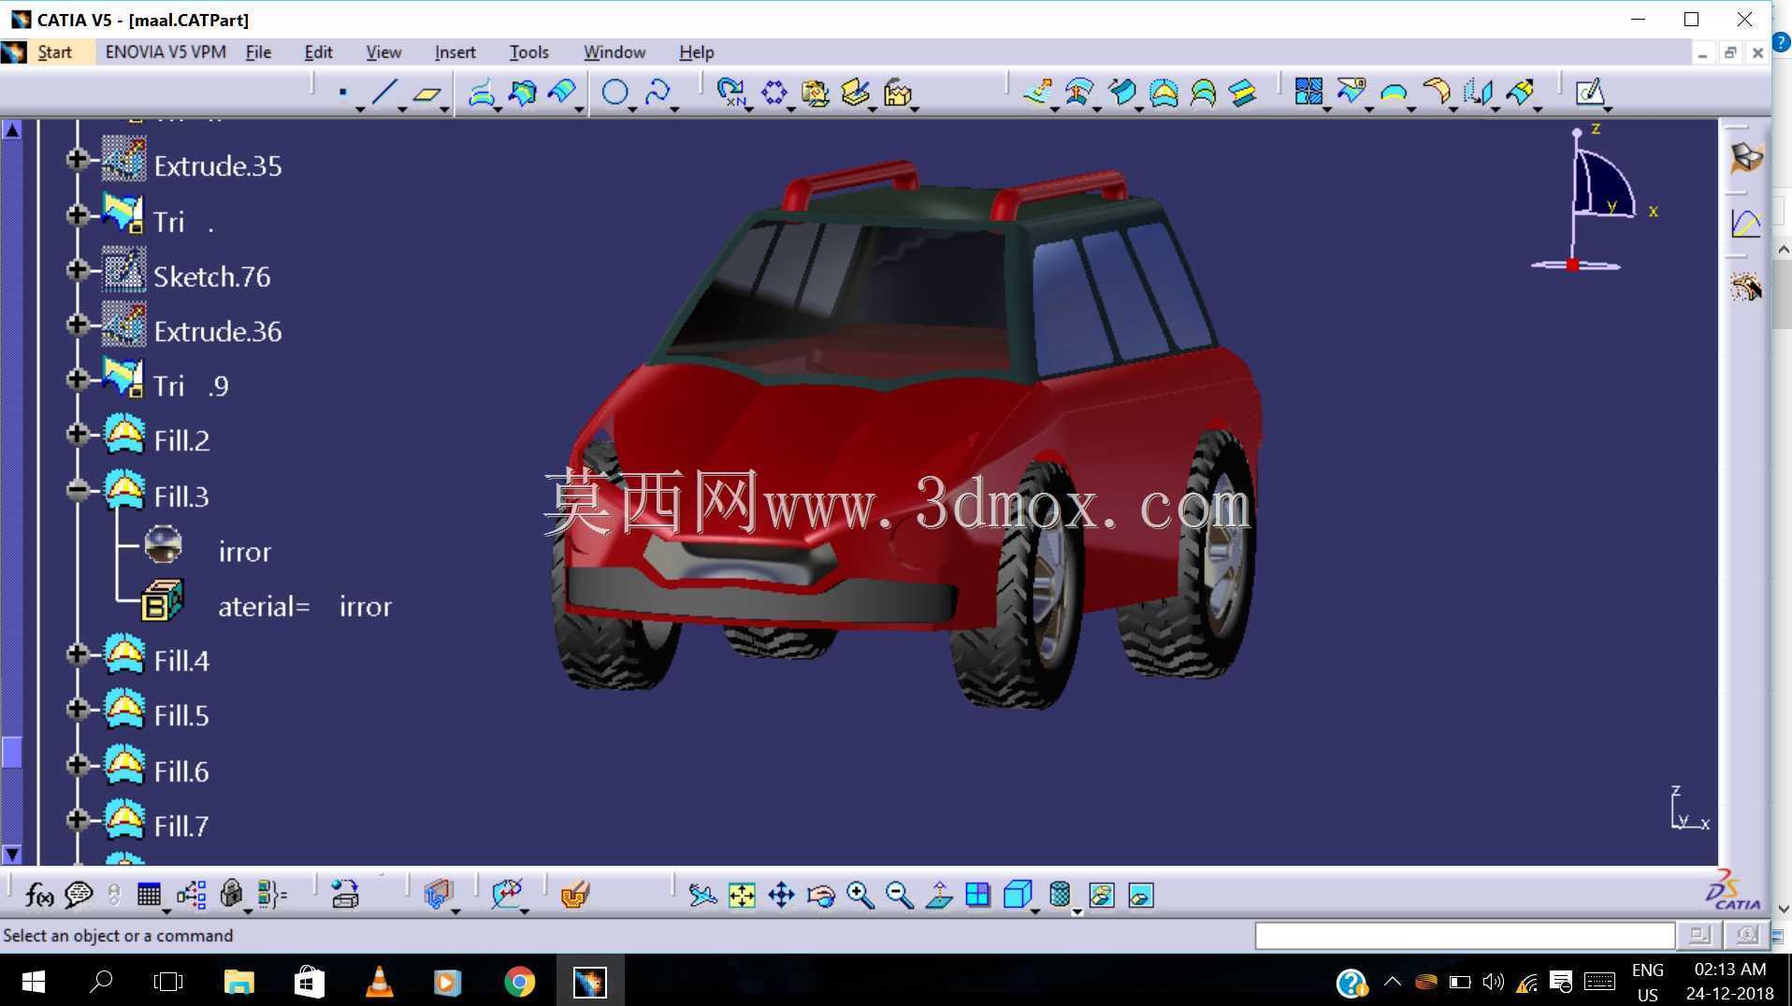Click the tree scrollbar down arrow
This screenshot has width=1792, height=1006.
click(12, 855)
